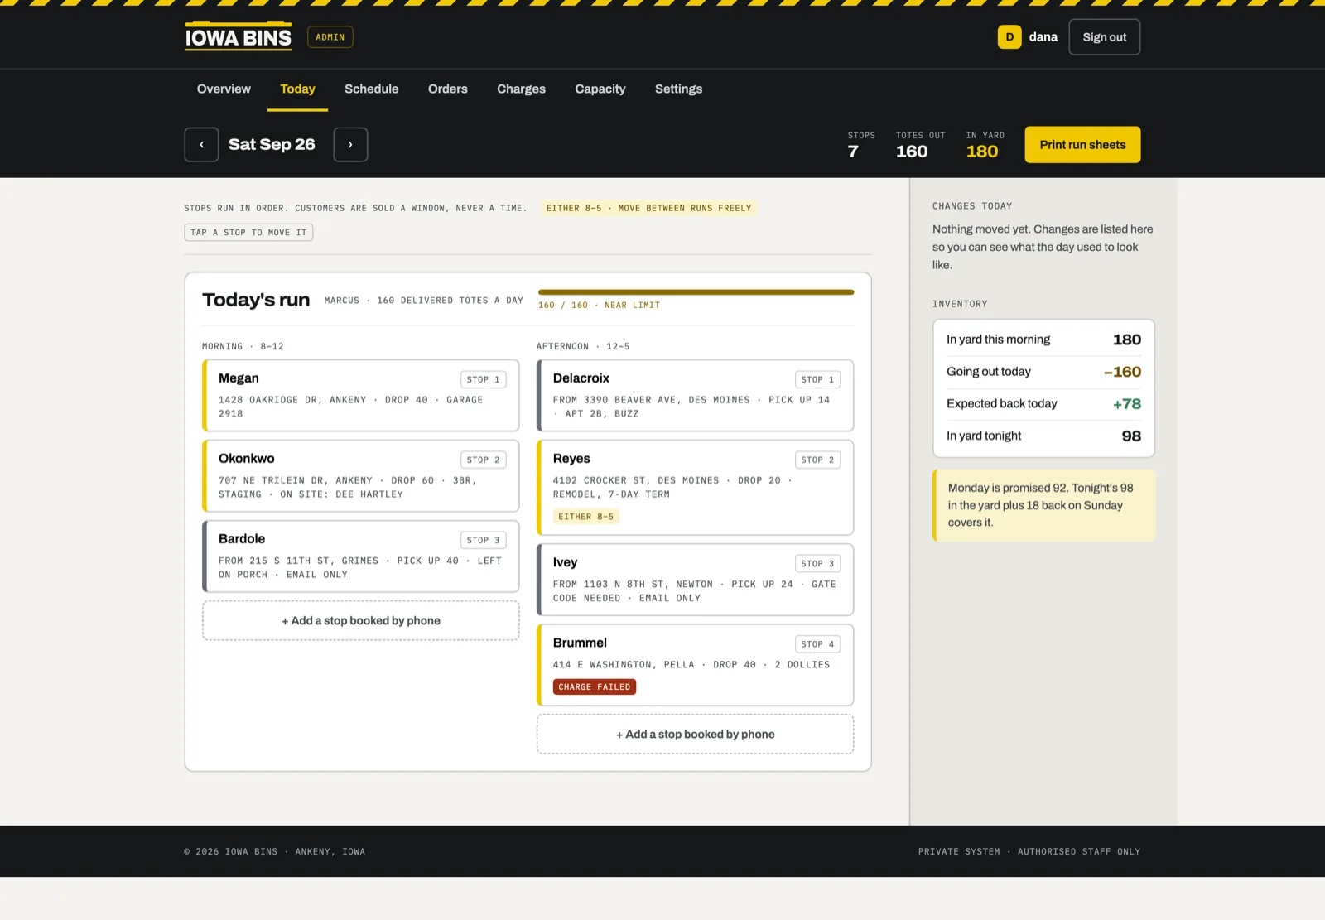The height and width of the screenshot is (920, 1325).
Task: Click the Either 8–5 move between runs label
Action: tap(648, 208)
